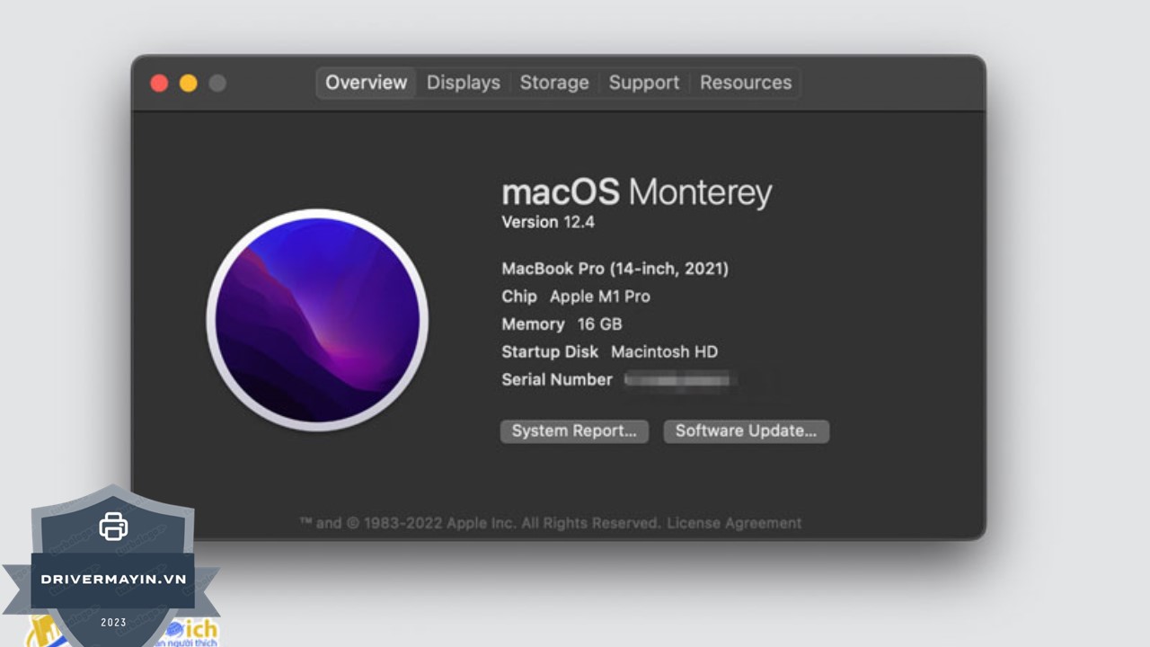Click the 16 GB memory value
Screen dimensions: 1150x647
(x=599, y=324)
